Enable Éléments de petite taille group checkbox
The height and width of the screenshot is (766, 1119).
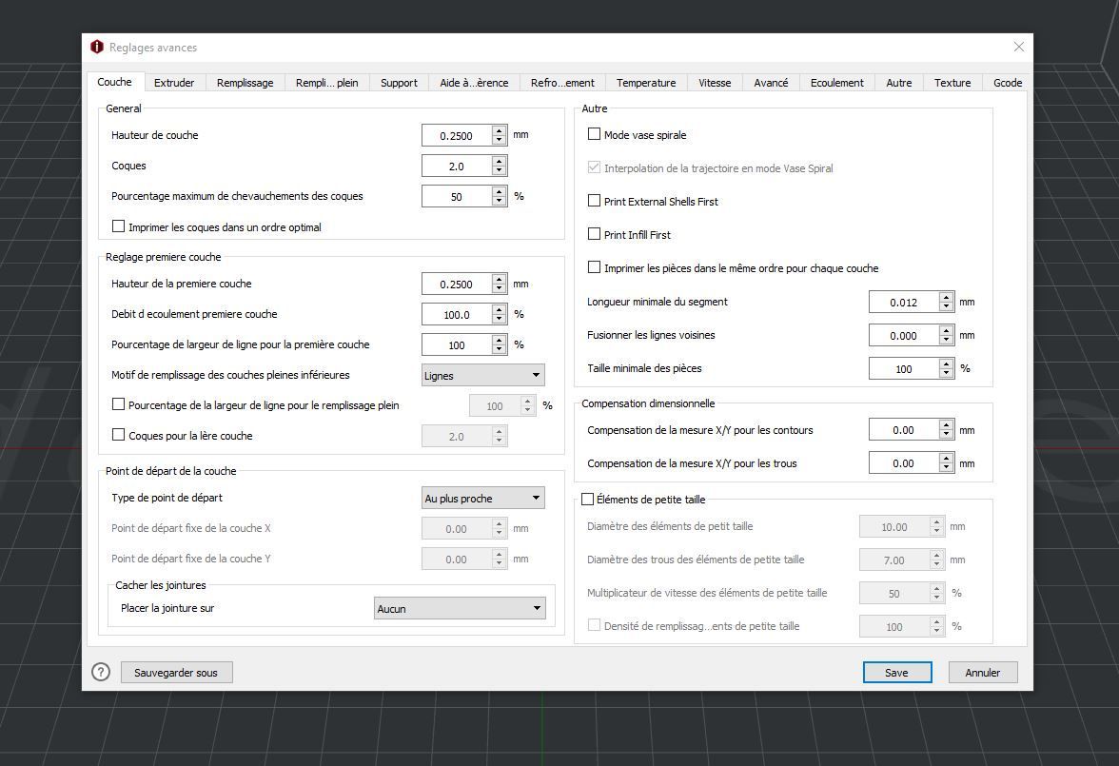(587, 499)
